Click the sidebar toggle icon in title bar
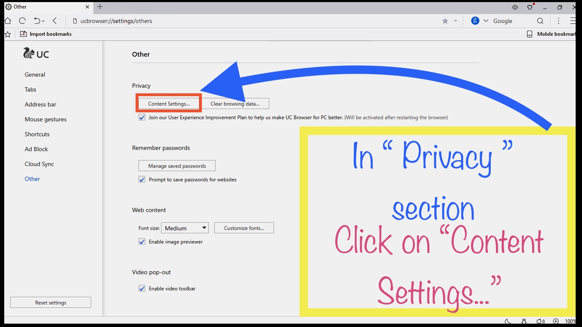 click(515, 7)
